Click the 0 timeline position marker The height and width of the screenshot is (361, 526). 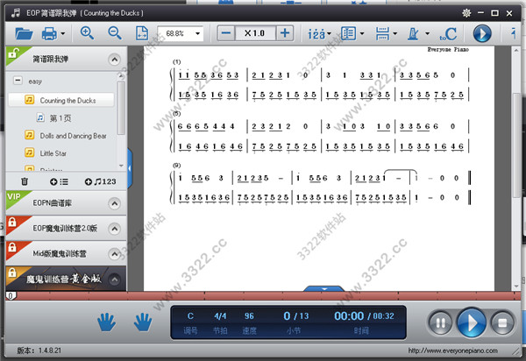click(x=11, y=296)
